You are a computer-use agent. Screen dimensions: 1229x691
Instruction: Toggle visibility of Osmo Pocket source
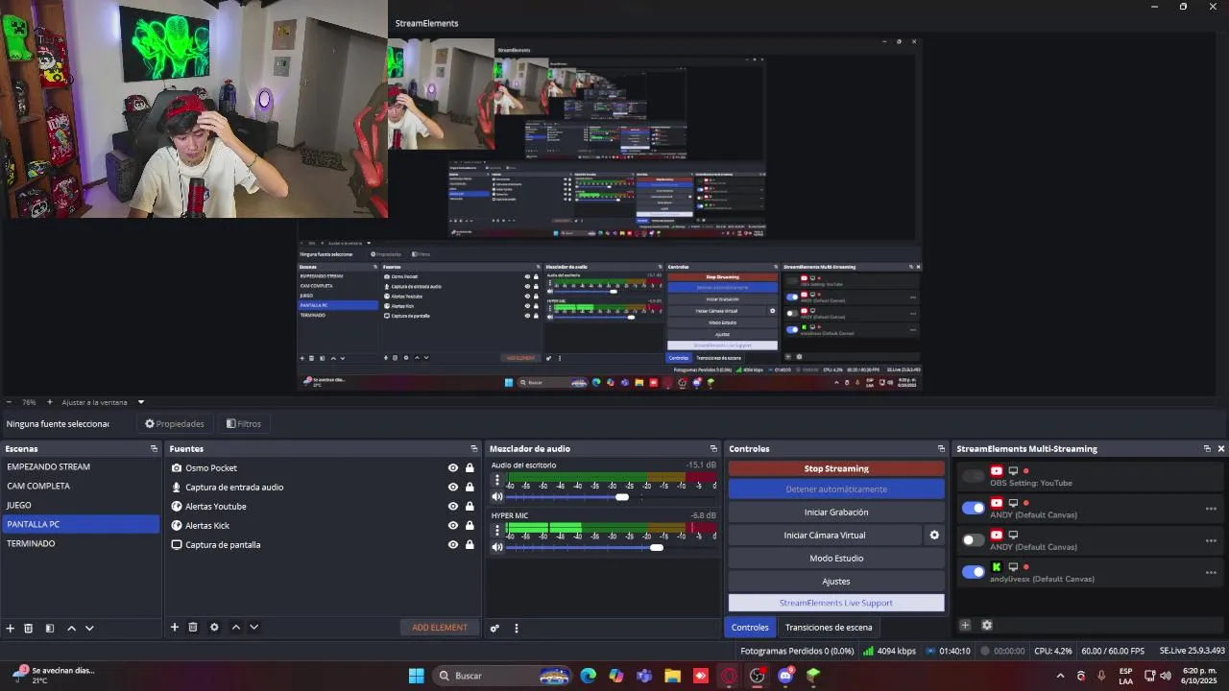(x=453, y=468)
